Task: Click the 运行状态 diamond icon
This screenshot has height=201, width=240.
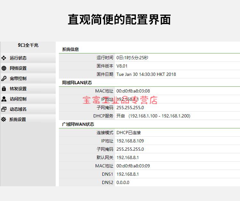Action: [4, 58]
